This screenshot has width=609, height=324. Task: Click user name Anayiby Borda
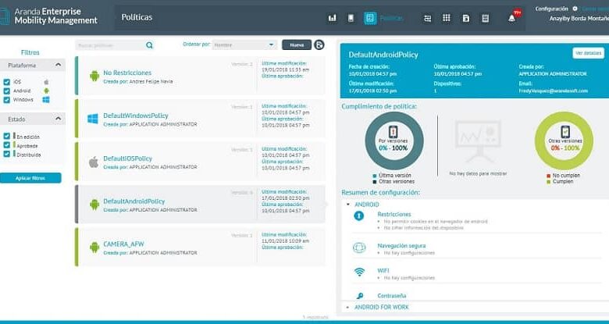579,18
